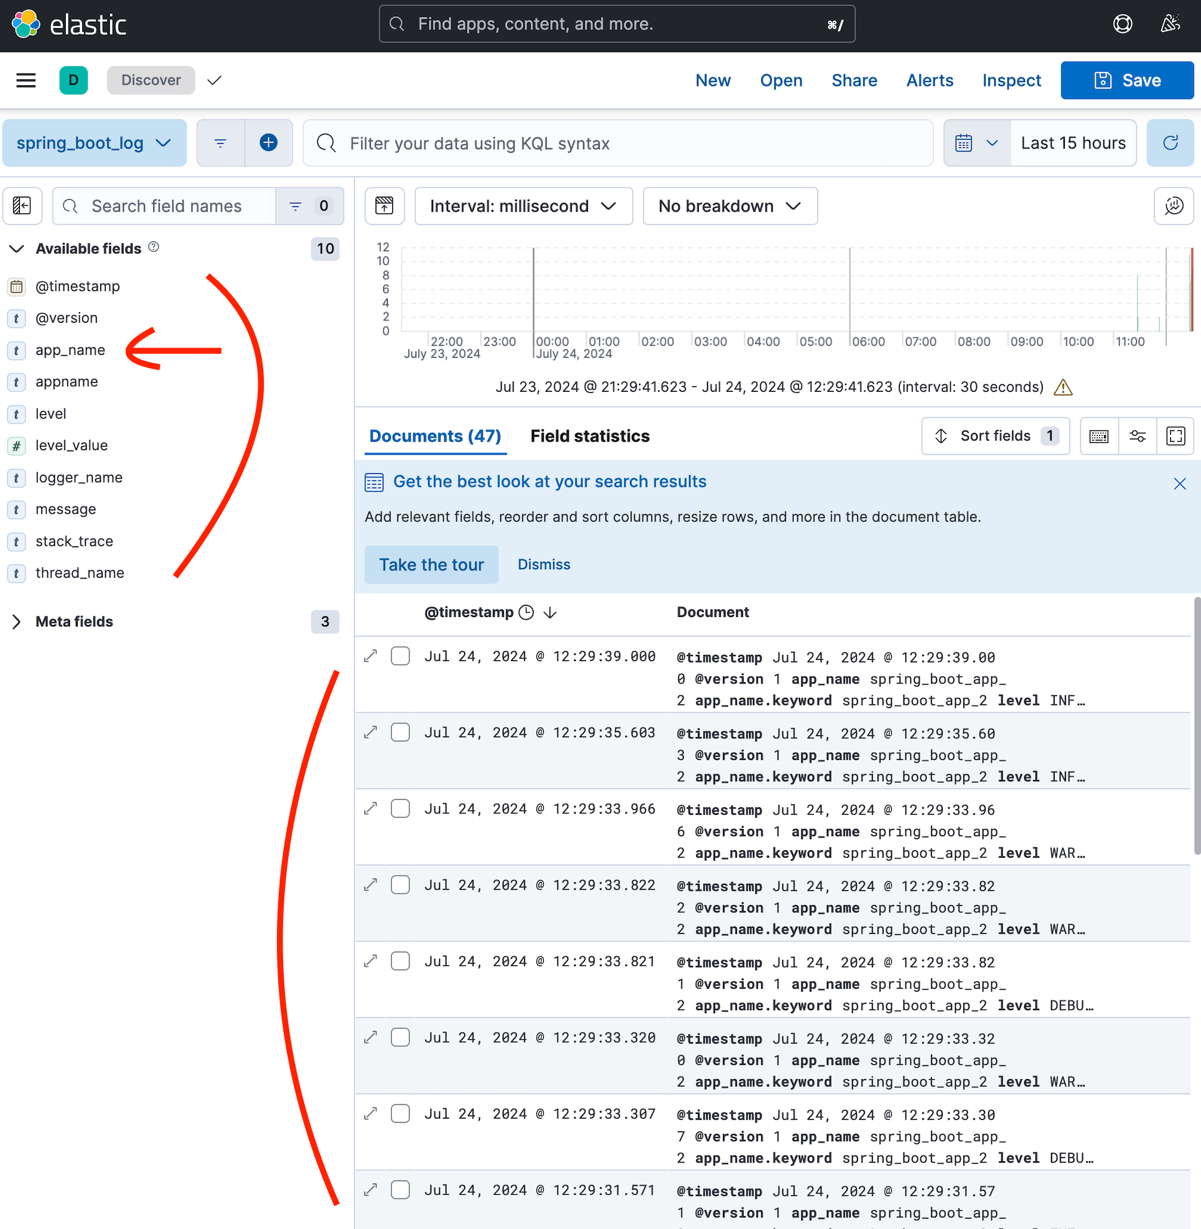Expand the Meta fields section
1201x1229 pixels.
coord(17,622)
